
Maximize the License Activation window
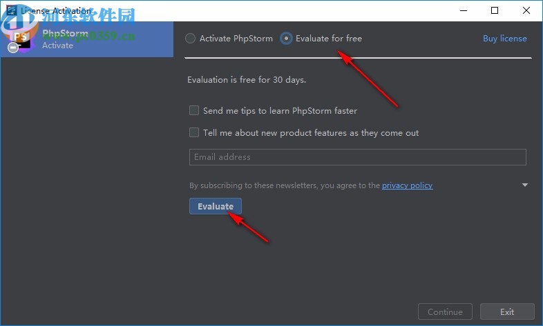tap(495, 10)
